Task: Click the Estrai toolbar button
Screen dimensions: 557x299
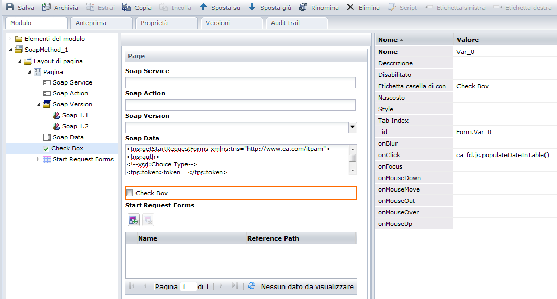Action: [100, 7]
